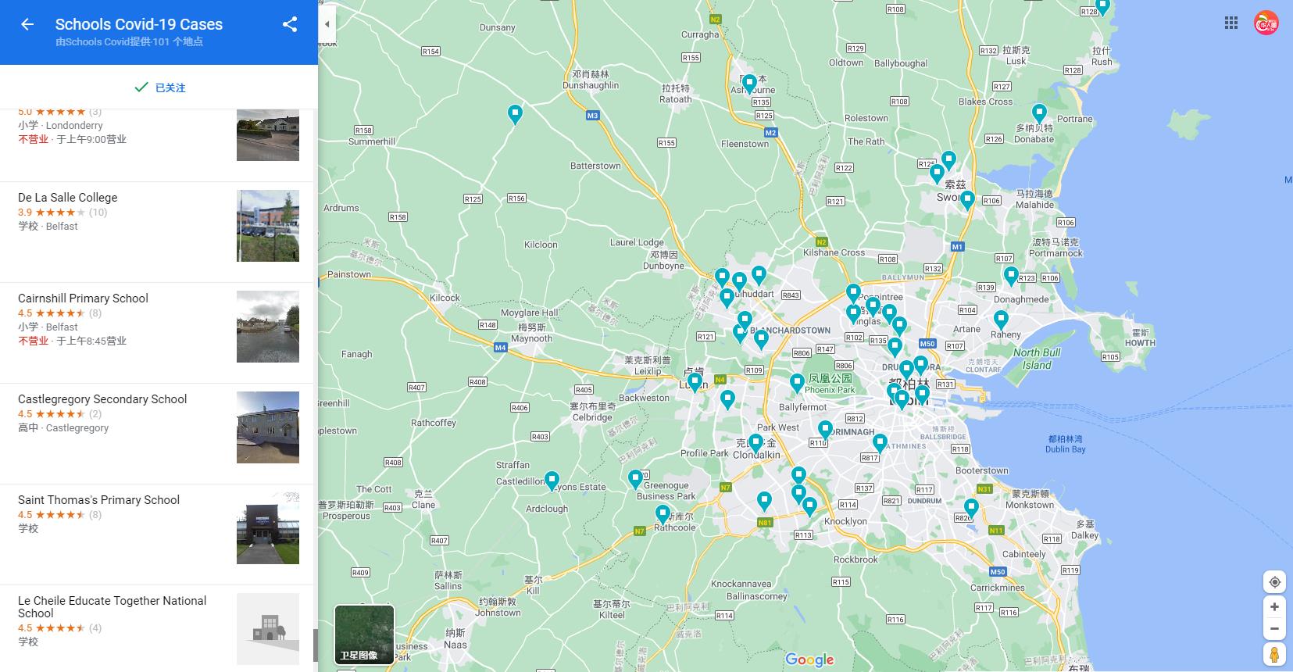Select the map pin in Phoenix Park
The image size is (1293, 672).
(797, 383)
